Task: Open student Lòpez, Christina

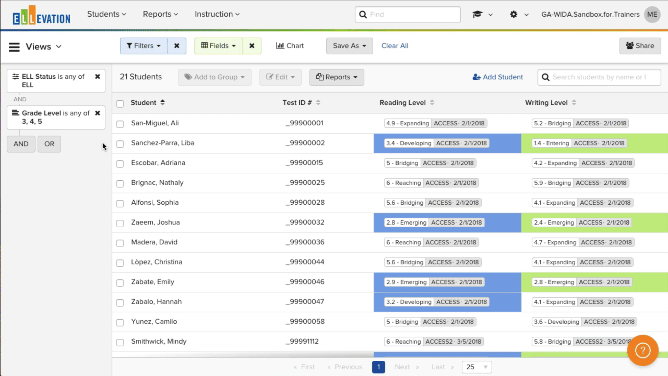Action: click(x=157, y=262)
